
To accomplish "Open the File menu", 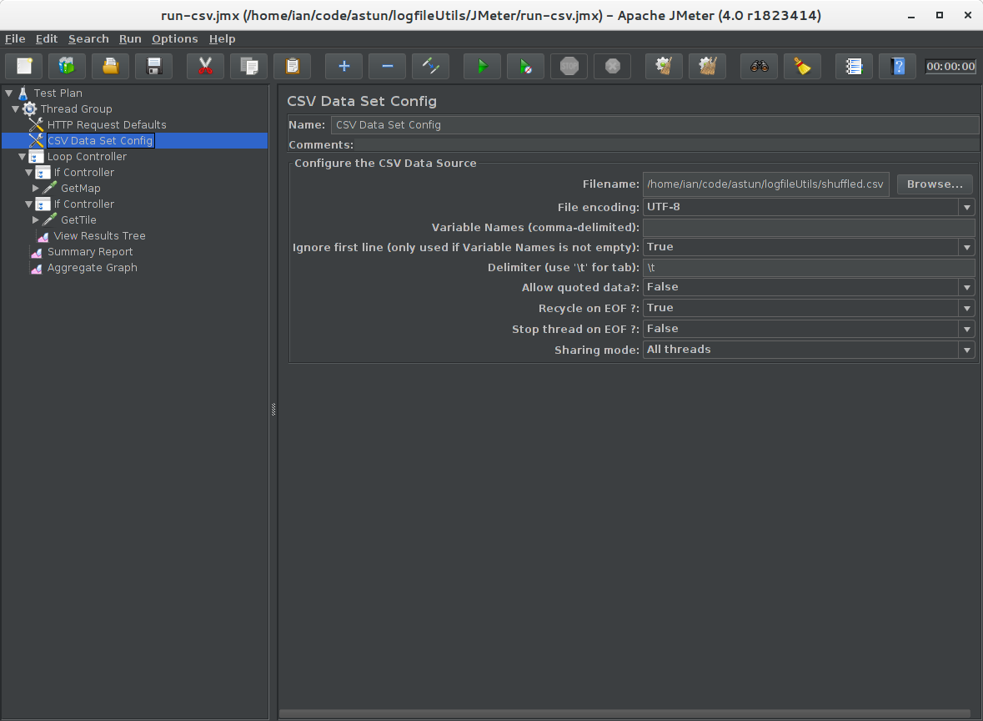I will pyautogui.click(x=15, y=39).
